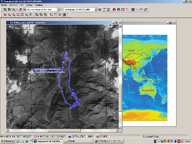Click the zoom in magnifier icon

5,15
